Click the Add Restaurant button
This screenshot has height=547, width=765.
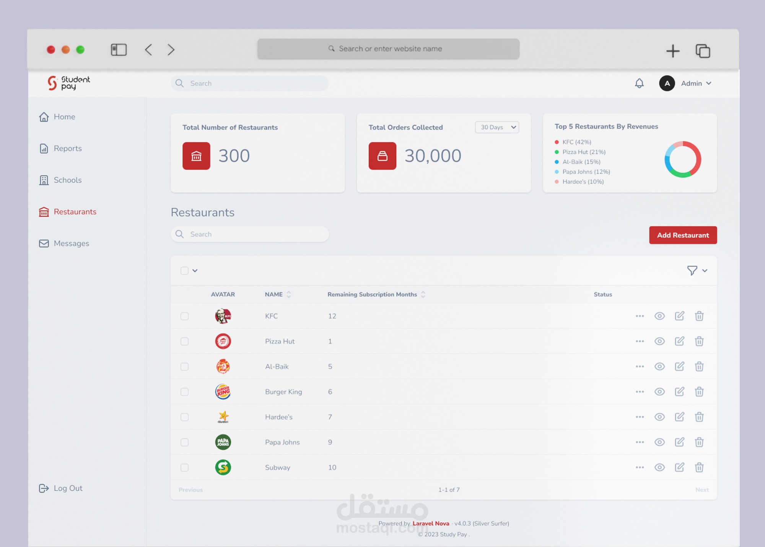[x=683, y=235]
